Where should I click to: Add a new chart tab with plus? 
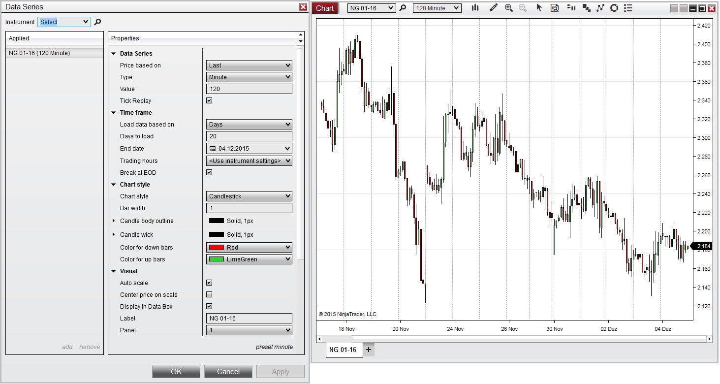pyautogui.click(x=369, y=350)
